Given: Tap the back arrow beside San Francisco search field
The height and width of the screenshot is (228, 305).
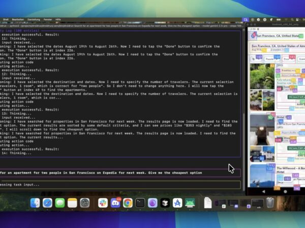Looking at the screenshot, I should [253, 35].
